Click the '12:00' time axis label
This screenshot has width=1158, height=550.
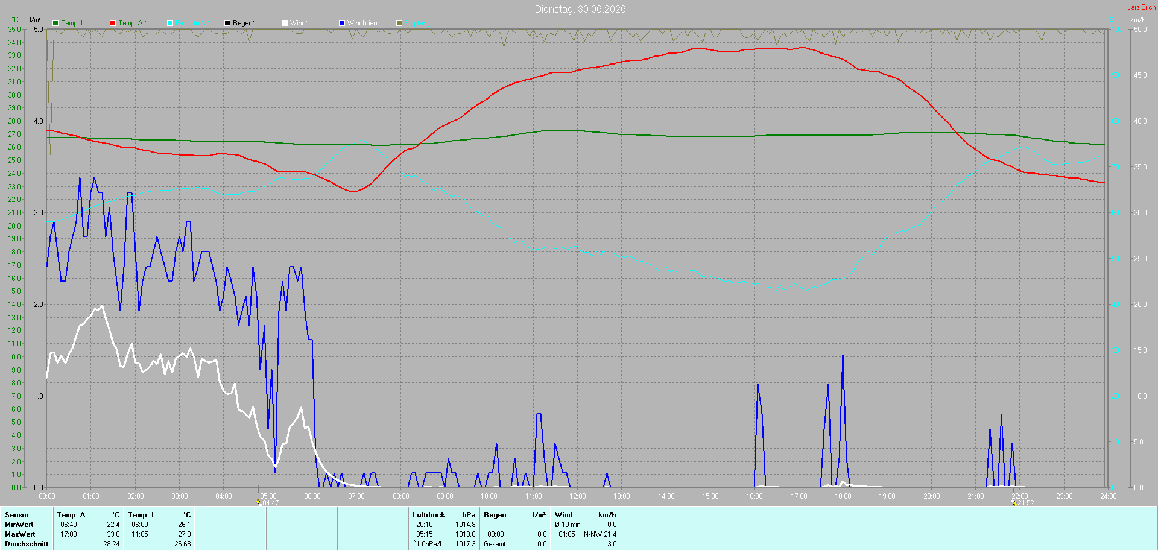click(578, 496)
